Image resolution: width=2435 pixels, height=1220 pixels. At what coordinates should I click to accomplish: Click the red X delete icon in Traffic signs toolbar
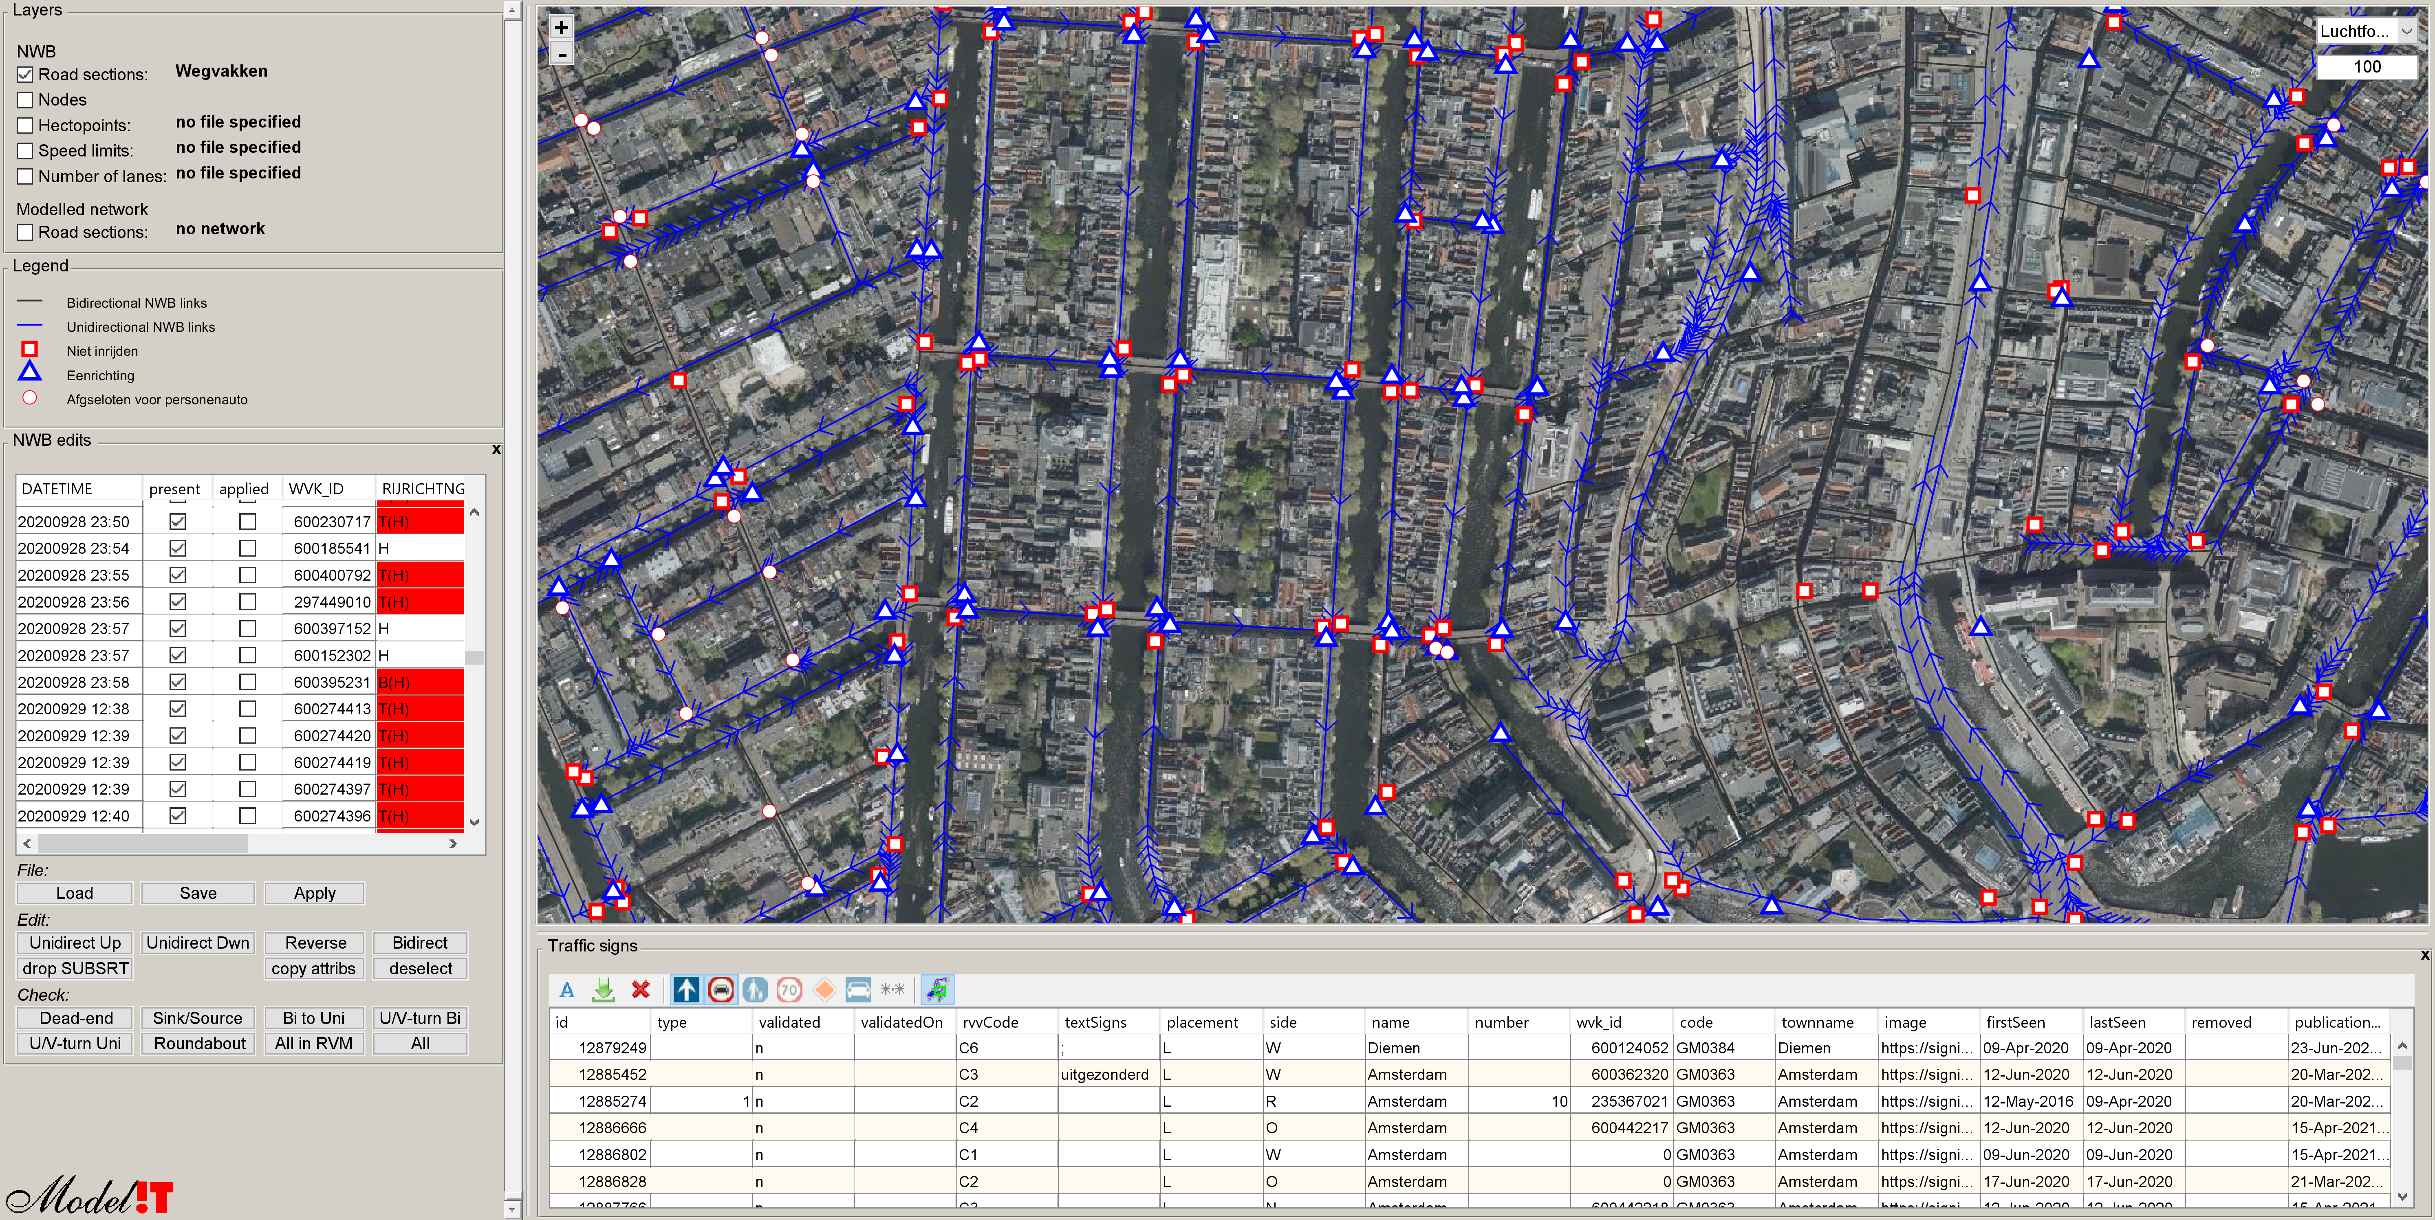(x=641, y=989)
